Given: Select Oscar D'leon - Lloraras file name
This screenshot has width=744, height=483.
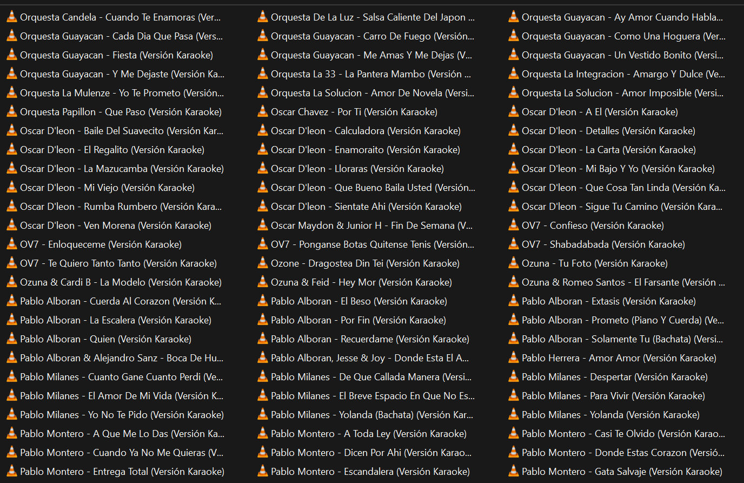Looking at the screenshot, I should [357, 169].
